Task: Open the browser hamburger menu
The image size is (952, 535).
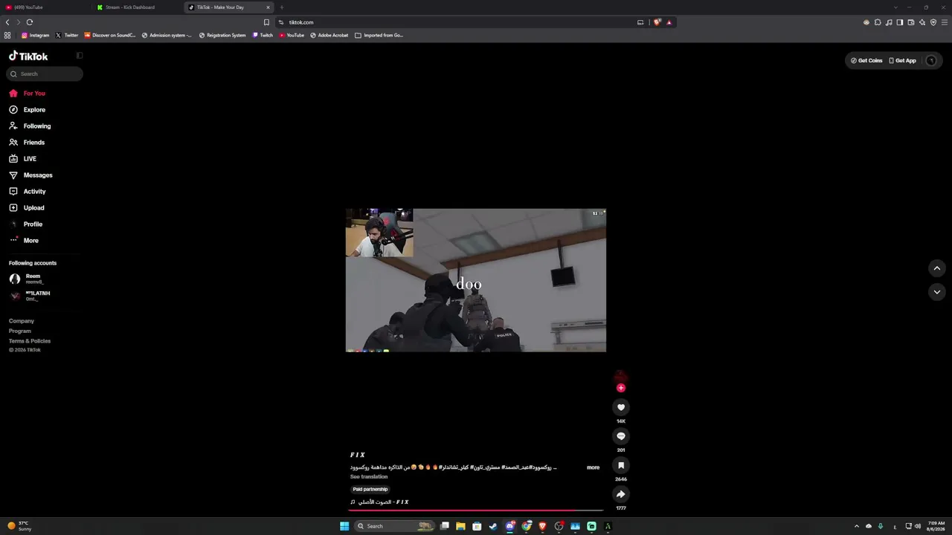Action: 945,22
